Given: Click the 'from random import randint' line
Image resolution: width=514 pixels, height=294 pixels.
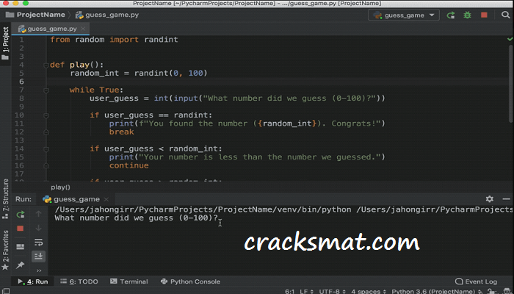Looking at the screenshot, I should 114,40.
